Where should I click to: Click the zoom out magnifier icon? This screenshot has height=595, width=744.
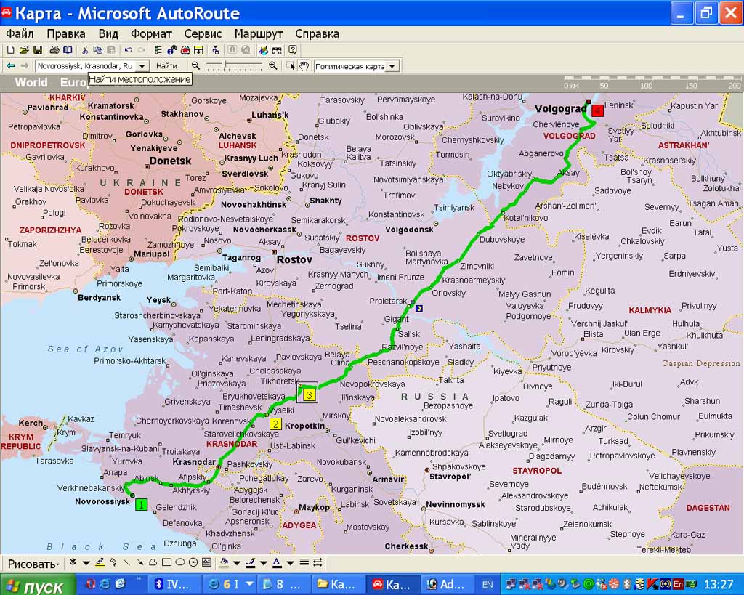click(195, 66)
